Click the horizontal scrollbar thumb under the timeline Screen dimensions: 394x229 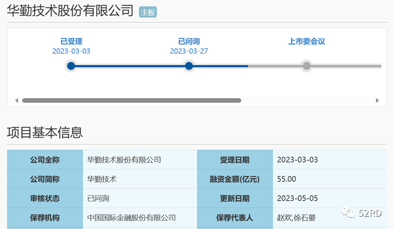[x=132, y=100]
